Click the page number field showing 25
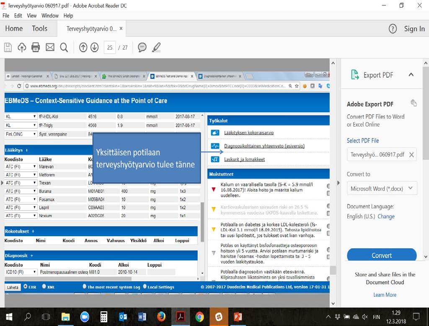This screenshot has width=429, height=326. click(x=110, y=48)
